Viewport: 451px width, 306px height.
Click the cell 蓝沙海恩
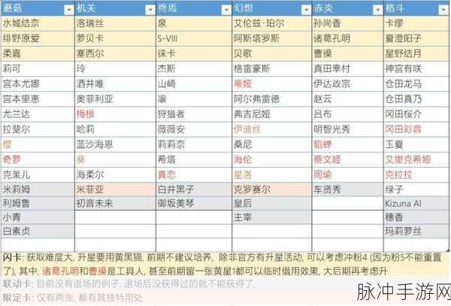coord(115,144)
